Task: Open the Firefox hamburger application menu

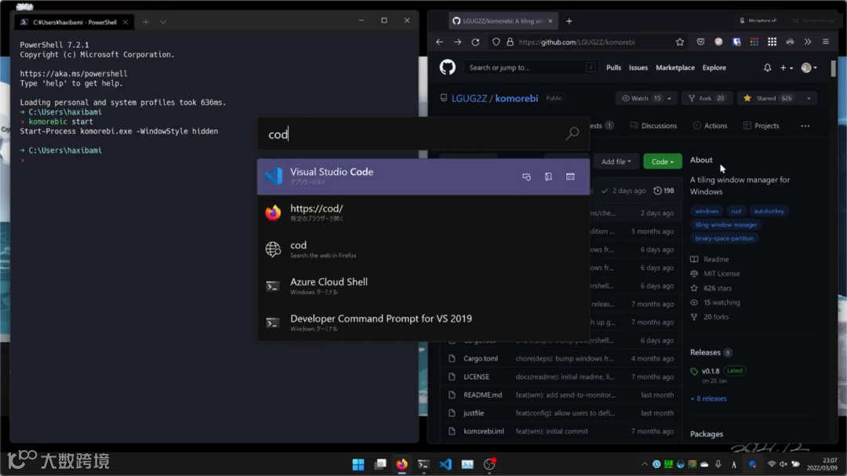Action: [825, 42]
